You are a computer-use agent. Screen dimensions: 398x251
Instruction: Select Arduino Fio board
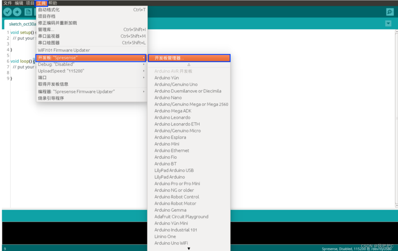click(x=189, y=157)
